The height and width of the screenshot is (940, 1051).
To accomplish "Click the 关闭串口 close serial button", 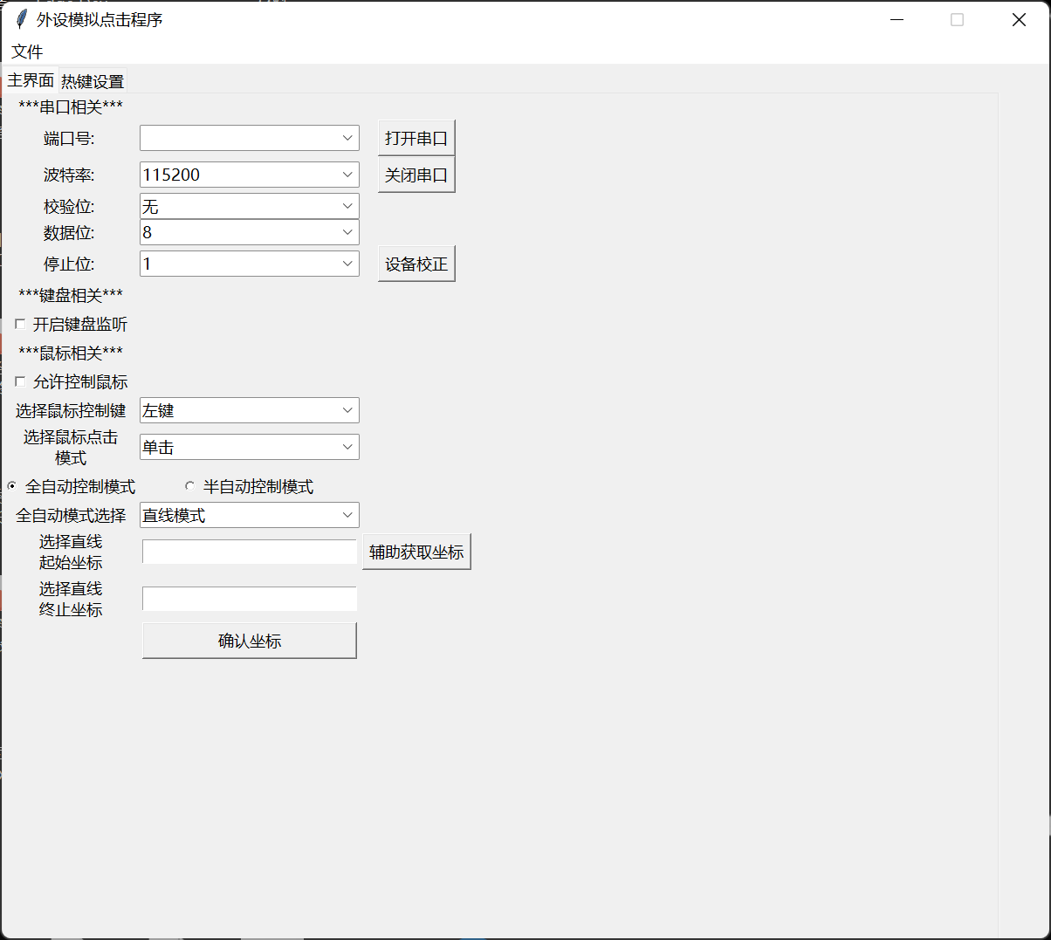I will click(x=416, y=174).
